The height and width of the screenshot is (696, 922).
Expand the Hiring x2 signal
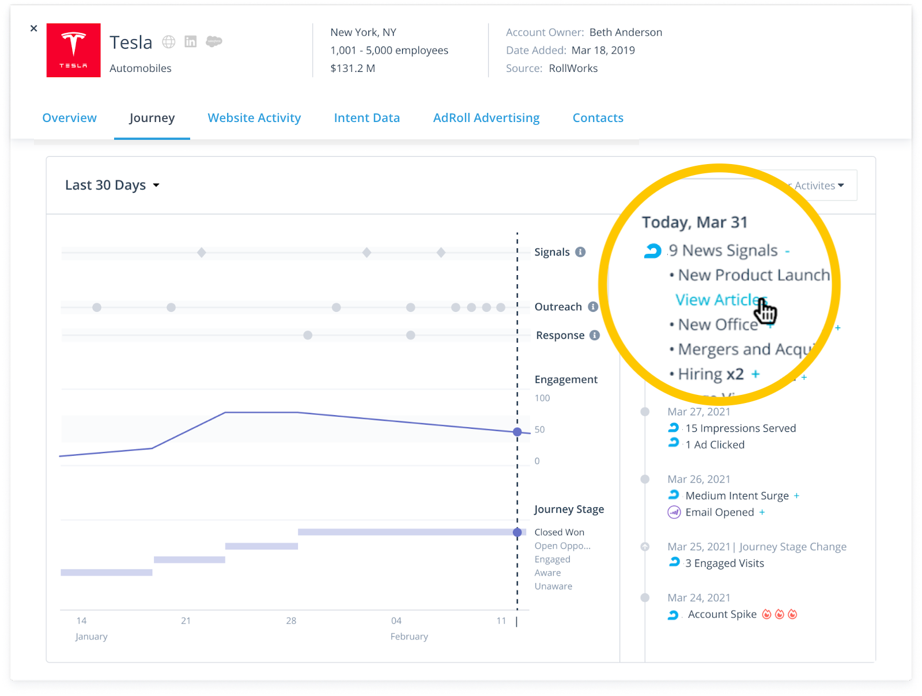pyautogui.click(x=755, y=374)
